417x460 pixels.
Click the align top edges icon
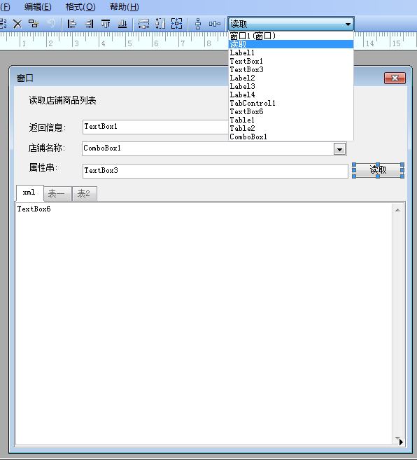(106, 24)
